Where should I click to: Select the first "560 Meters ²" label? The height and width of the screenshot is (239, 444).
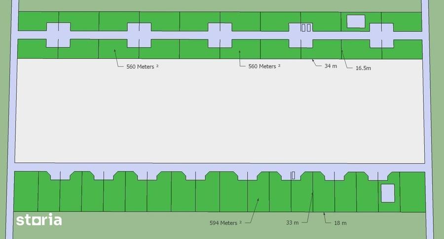pyautogui.click(x=142, y=67)
